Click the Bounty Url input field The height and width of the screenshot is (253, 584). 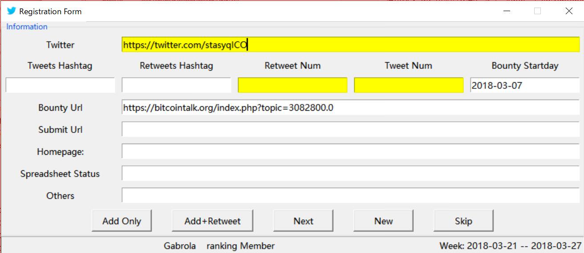click(351, 107)
